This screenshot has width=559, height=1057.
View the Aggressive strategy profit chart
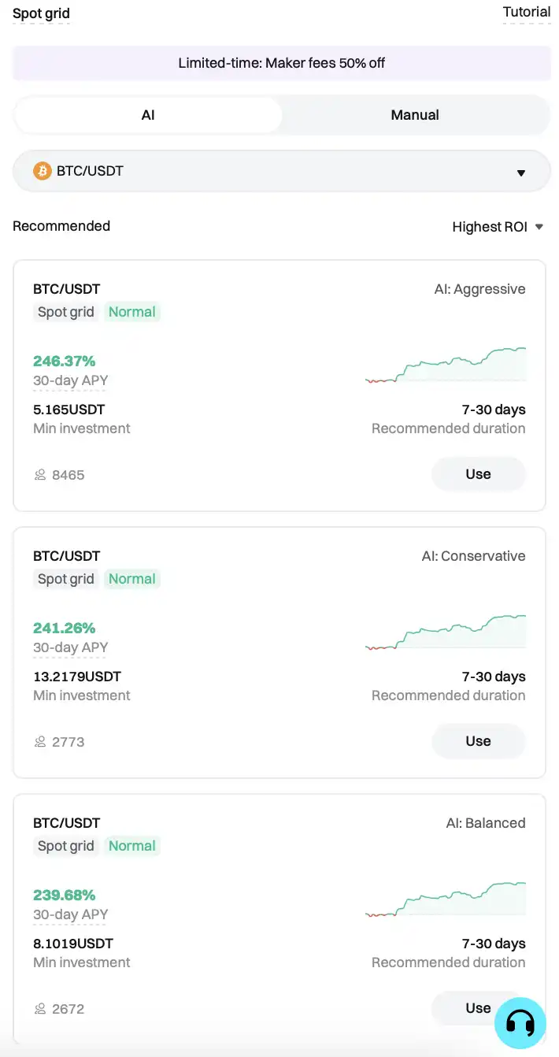coord(446,365)
